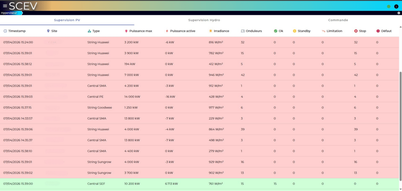Click the green check icon beside Ok
The width and height of the screenshot is (402, 191).
click(x=276, y=31)
